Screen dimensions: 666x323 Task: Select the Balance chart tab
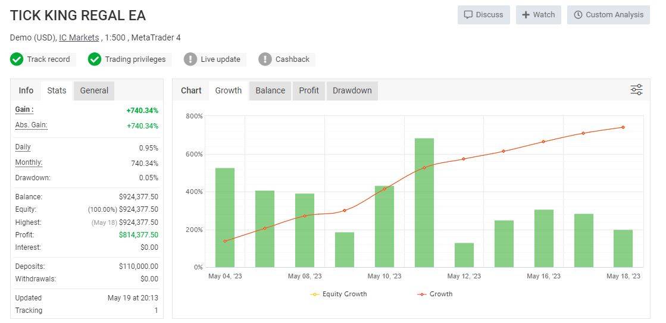tap(270, 90)
